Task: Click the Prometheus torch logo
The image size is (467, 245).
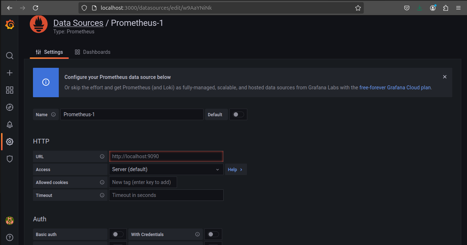Action: click(39, 24)
